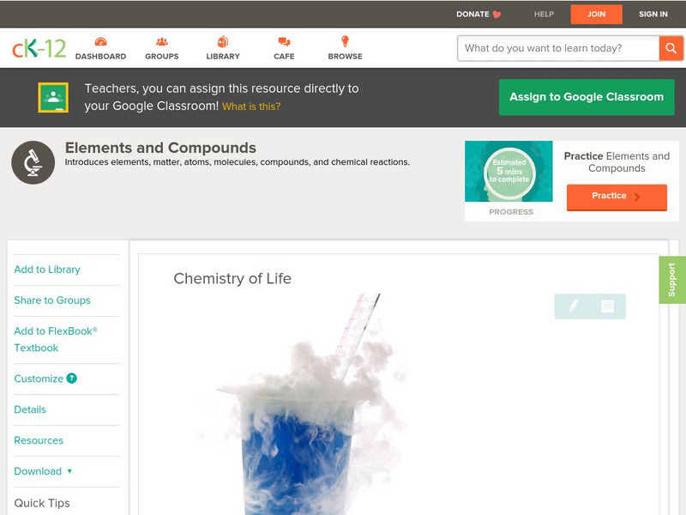Screen dimensions: 686x515
Task: Click the Practice button arrow
Action: tap(637, 197)
